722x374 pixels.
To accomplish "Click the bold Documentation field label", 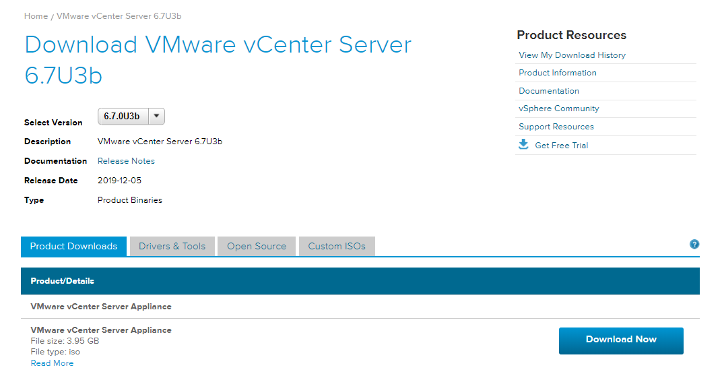I will point(56,161).
